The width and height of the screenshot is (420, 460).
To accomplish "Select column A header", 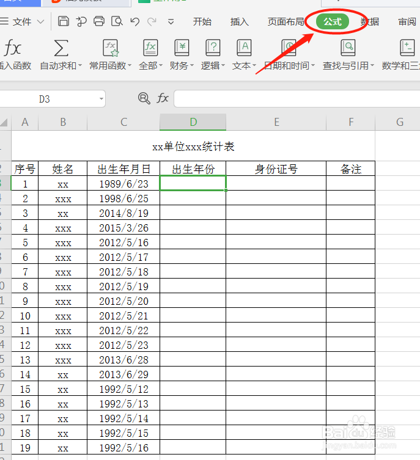I will [25, 122].
